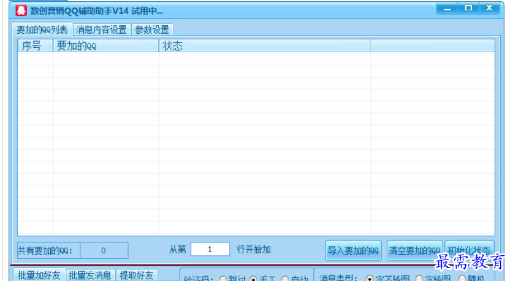Click the 初始化状态 button
This screenshot has width=510, height=281.
tap(469, 250)
